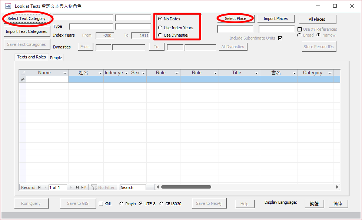
Task: Switch to the People tab
Action: click(56, 58)
